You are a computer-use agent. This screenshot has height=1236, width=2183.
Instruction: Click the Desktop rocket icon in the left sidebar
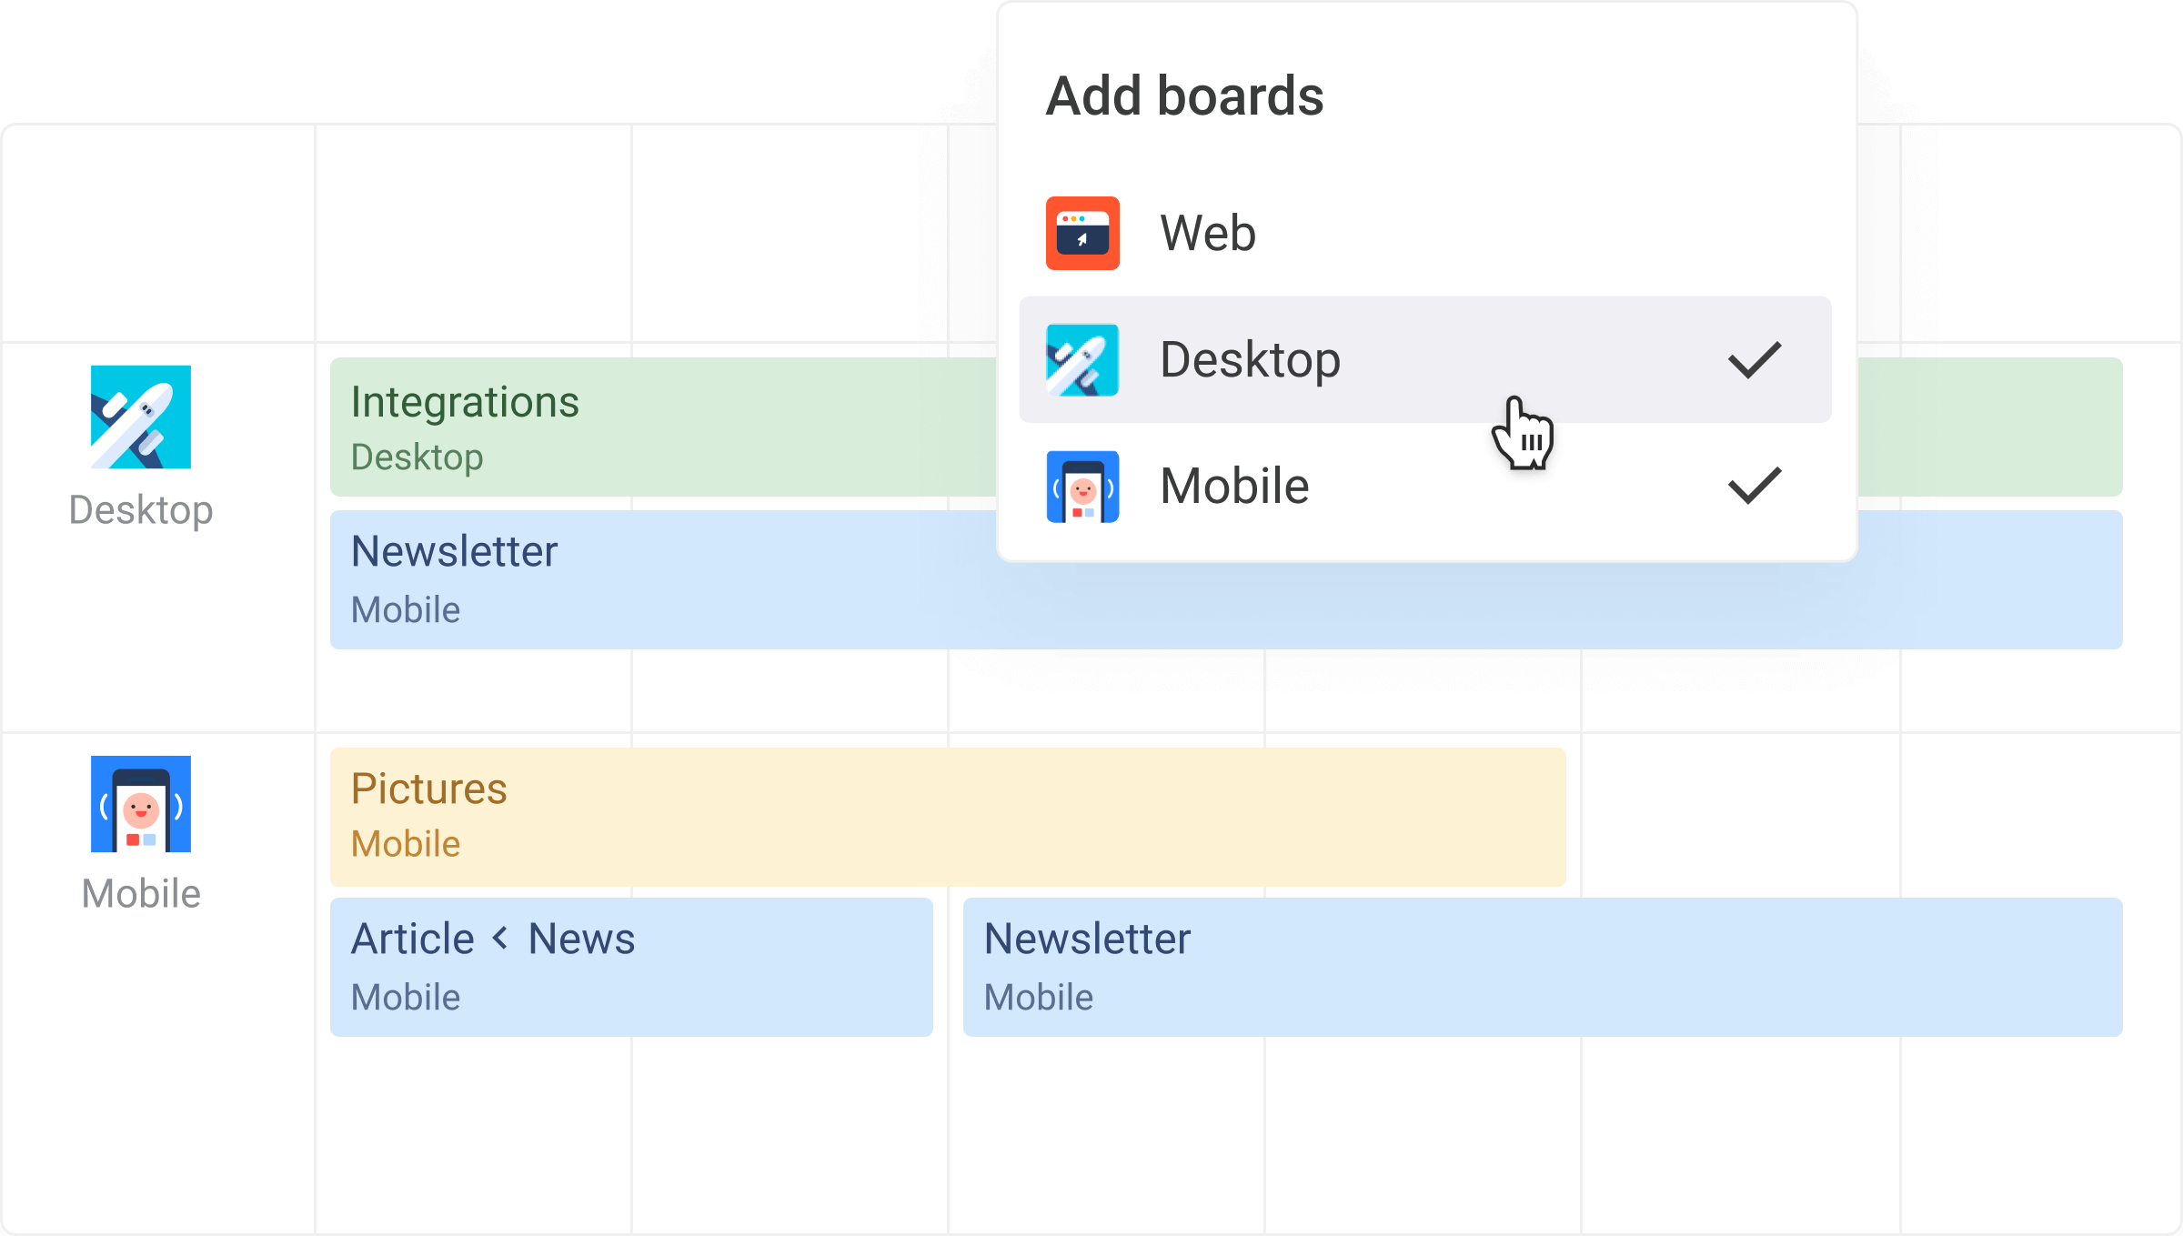(x=140, y=417)
